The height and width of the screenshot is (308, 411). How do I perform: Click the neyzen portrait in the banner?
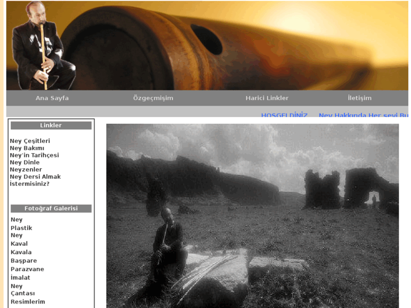coord(44,45)
